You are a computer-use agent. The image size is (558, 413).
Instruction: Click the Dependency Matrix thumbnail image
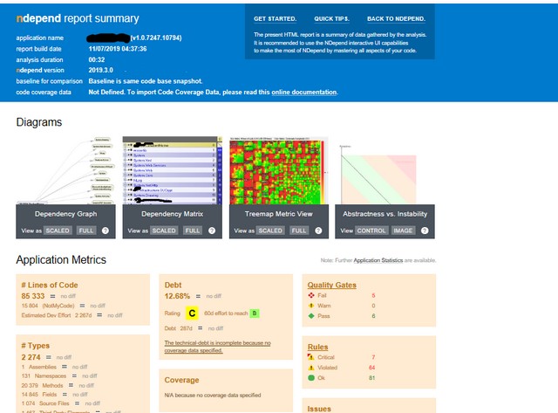pyautogui.click(x=173, y=170)
